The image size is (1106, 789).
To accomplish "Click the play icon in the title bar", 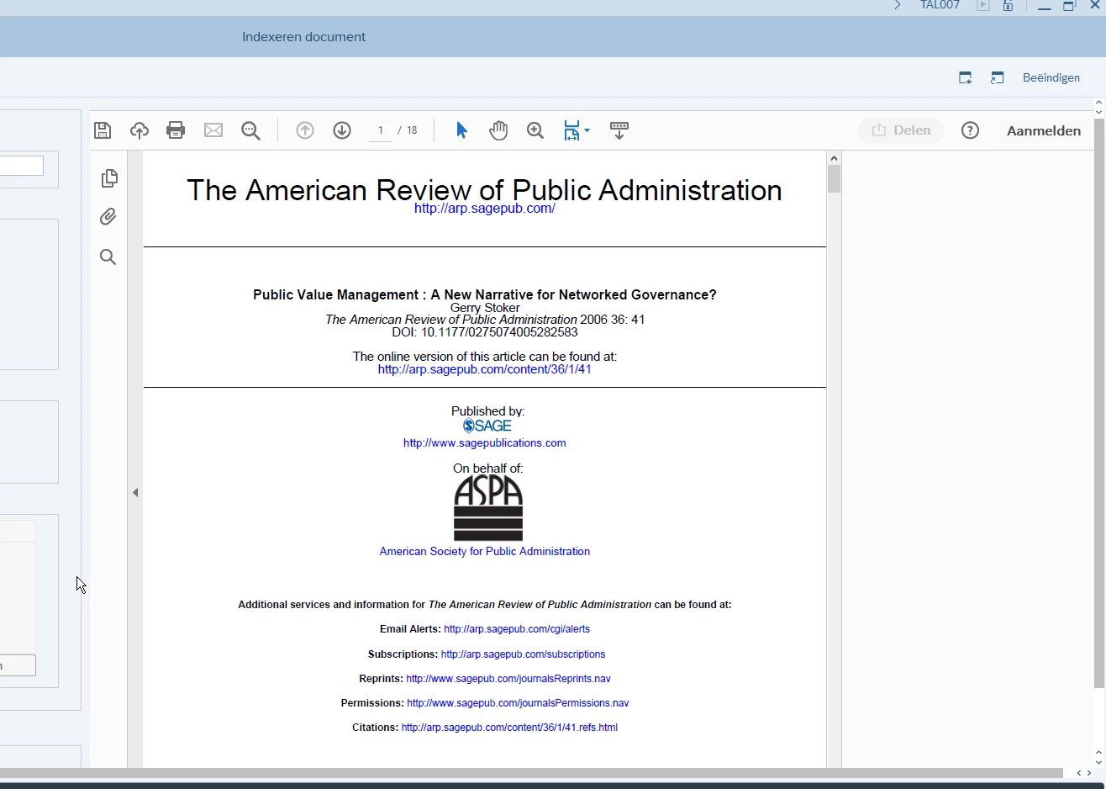I will click(x=982, y=5).
